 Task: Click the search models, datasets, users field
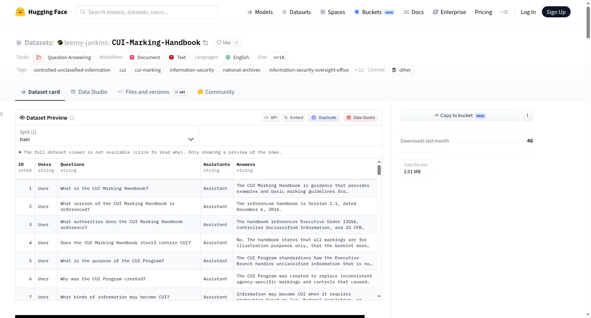click(x=147, y=12)
